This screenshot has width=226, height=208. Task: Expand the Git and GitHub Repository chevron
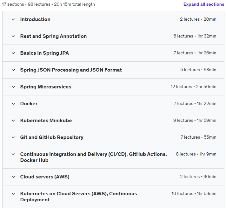pos(13,137)
